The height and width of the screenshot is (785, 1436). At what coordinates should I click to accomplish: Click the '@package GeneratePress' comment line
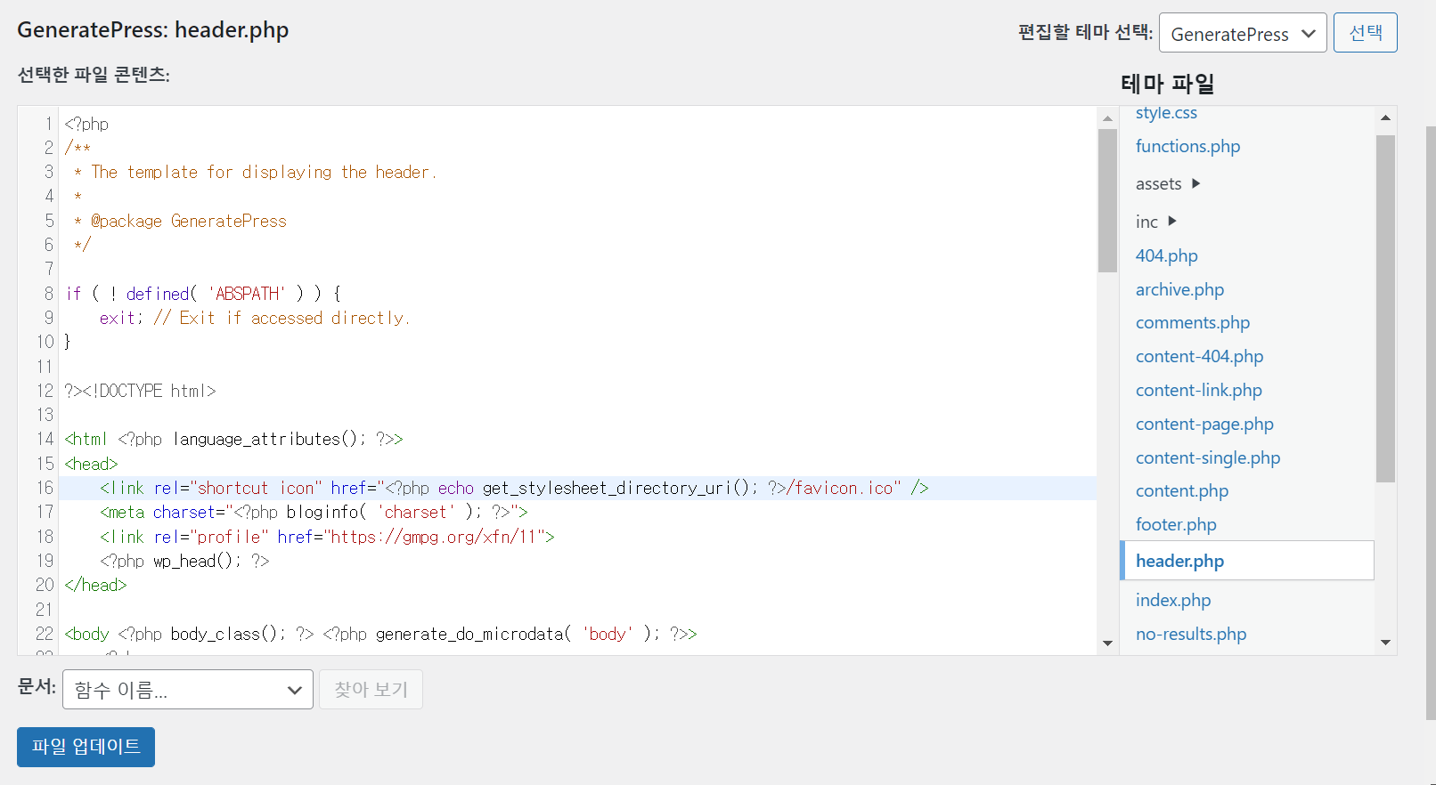(180, 221)
